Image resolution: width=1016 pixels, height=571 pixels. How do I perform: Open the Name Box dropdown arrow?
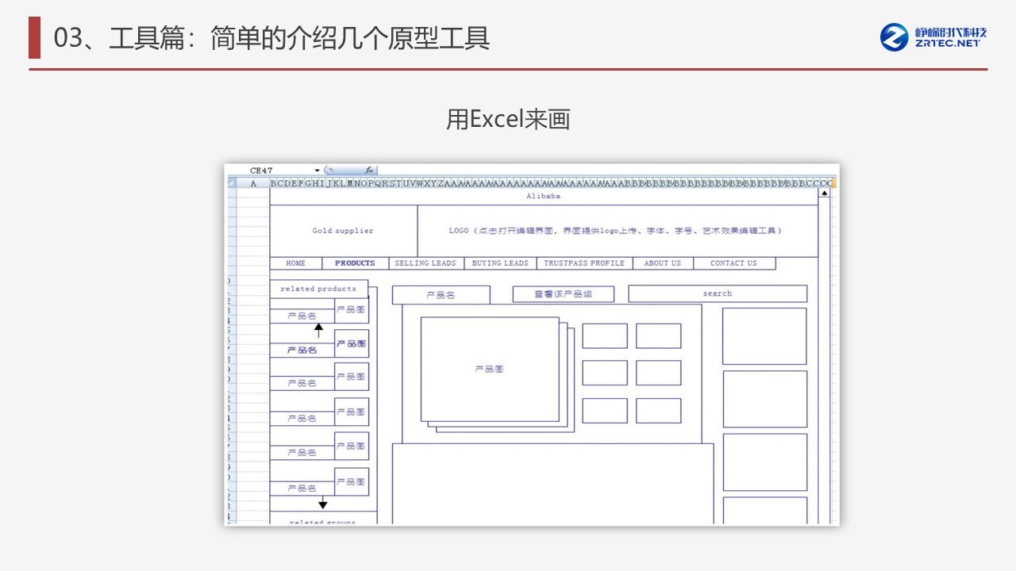pyautogui.click(x=317, y=171)
